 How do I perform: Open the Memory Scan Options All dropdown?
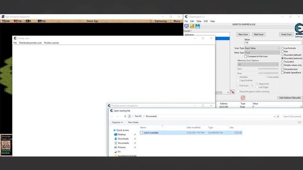tap(258, 64)
